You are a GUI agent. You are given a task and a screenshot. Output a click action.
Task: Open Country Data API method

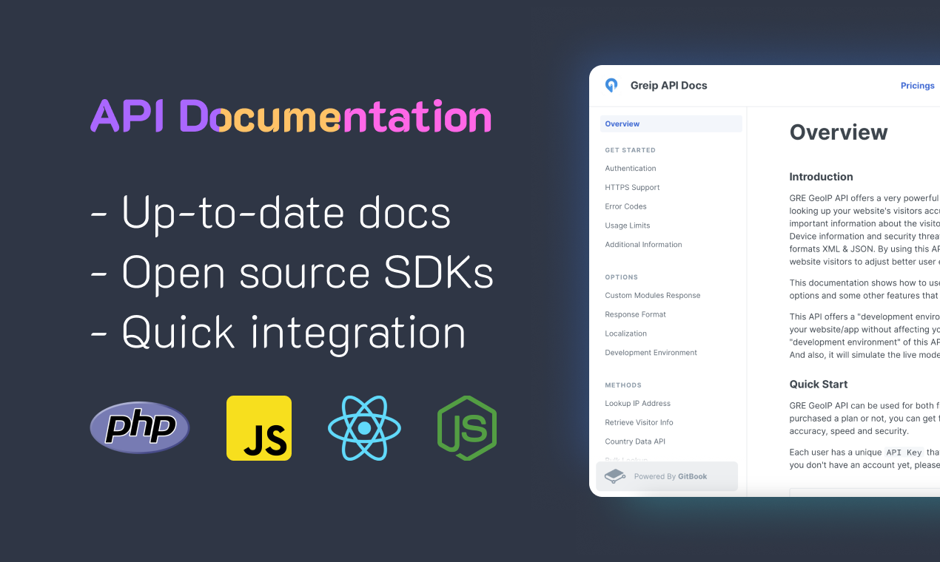point(635,441)
